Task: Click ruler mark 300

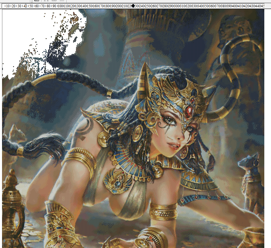Action: click(x=177, y=6)
